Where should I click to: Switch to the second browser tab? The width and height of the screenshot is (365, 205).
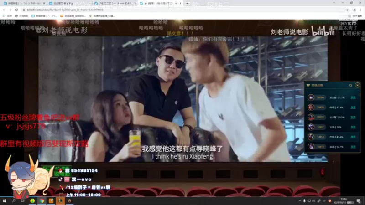click(69, 3)
